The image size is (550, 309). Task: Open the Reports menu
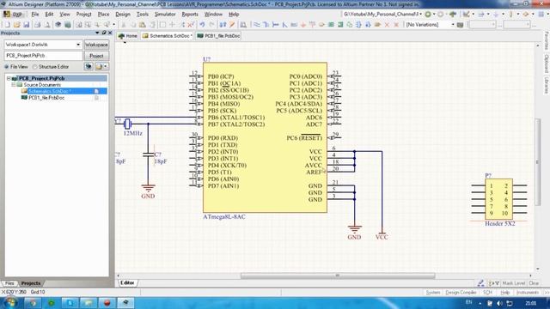tap(190, 14)
